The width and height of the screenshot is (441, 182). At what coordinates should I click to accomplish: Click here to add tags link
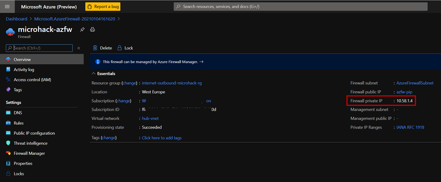162,137
